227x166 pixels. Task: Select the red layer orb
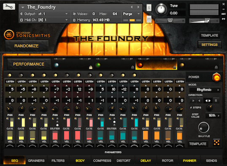point(140,65)
